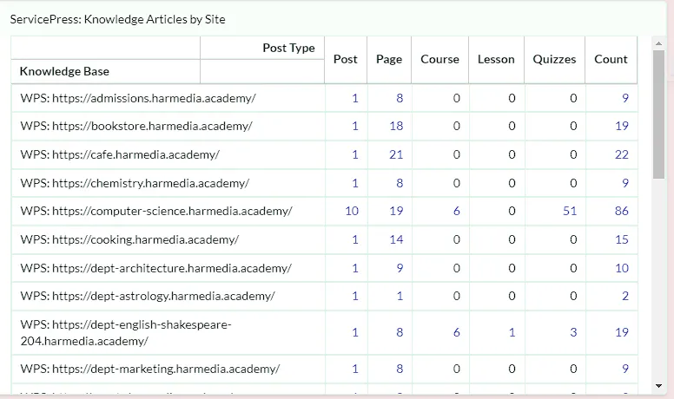Image resolution: width=674 pixels, height=399 pixels.
Task: Open Post count for admissions site
Action: [355, 98]
